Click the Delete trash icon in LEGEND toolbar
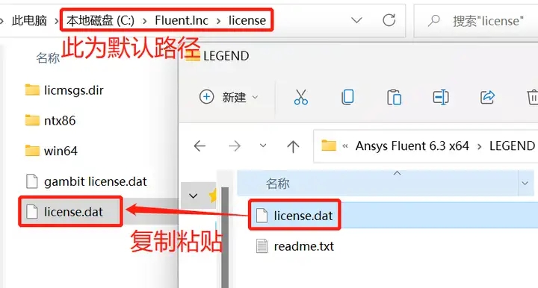 (x=533, y=97)
